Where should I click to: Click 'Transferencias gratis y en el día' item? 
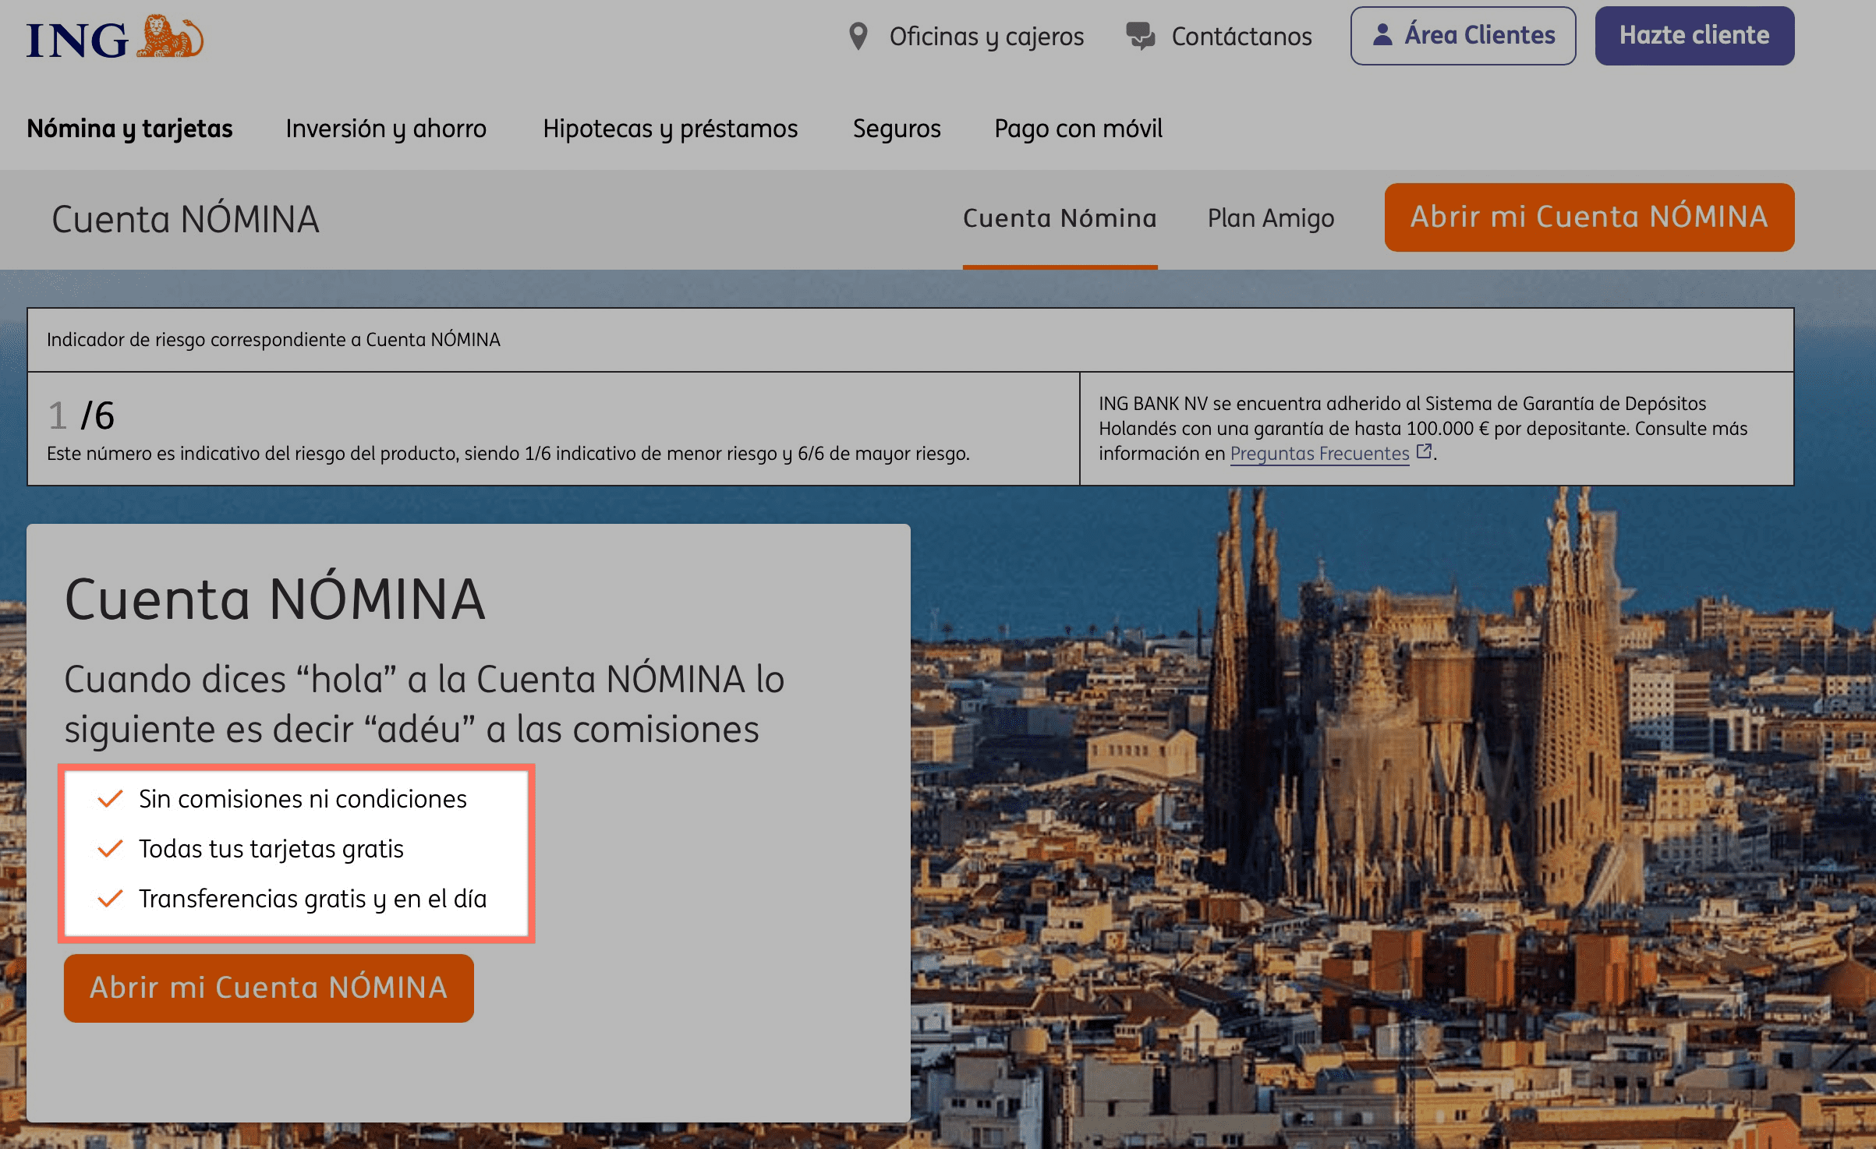[313, 899]
